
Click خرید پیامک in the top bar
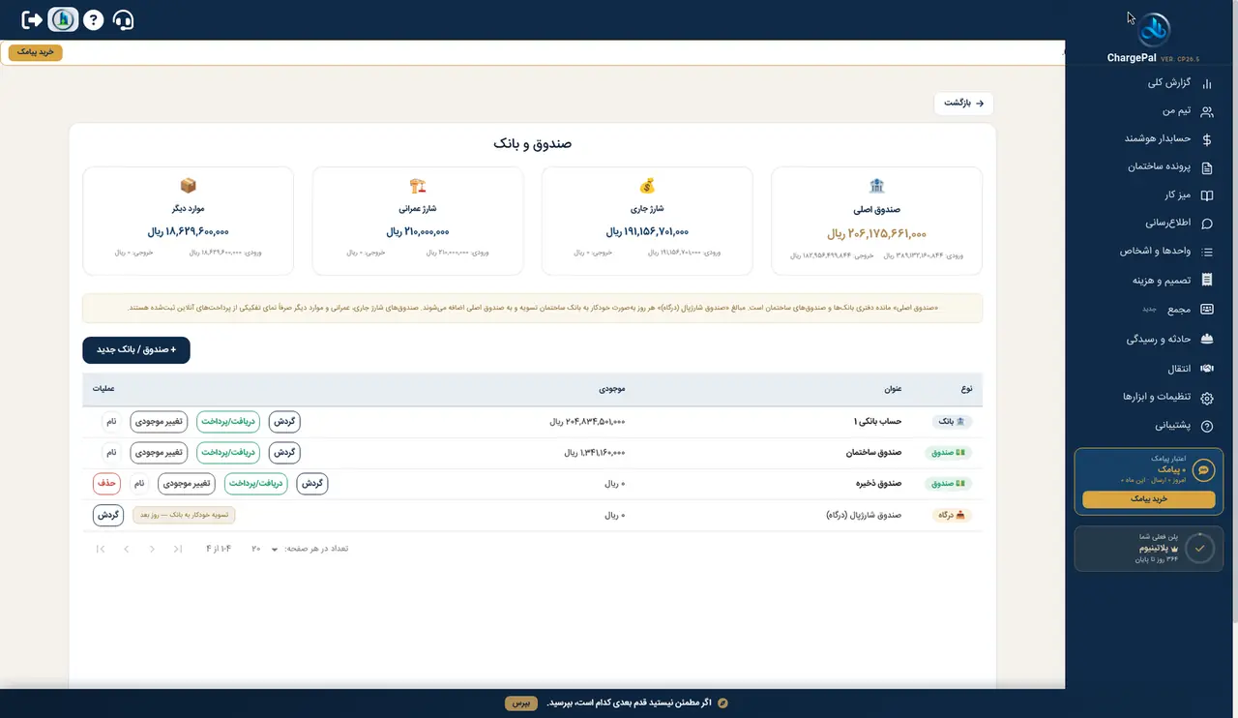click(x=36, y=52)
